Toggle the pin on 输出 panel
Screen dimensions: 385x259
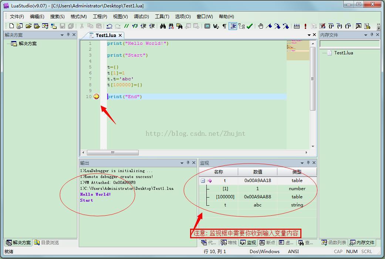pyautogui.click(x=188, y=163)
